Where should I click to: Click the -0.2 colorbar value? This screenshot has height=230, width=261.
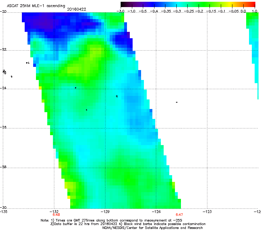click(x=199, y=11)
